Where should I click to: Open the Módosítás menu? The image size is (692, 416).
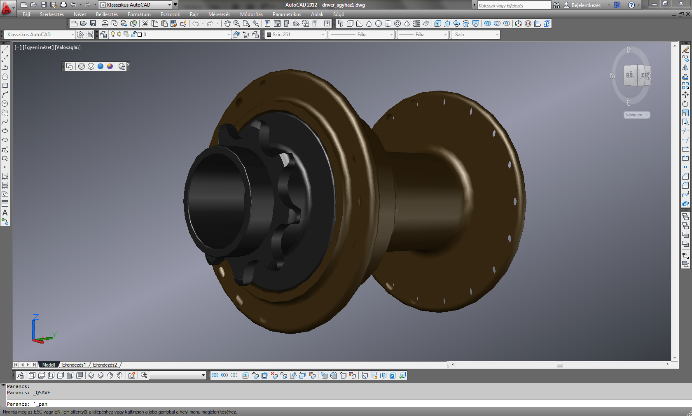251,14
